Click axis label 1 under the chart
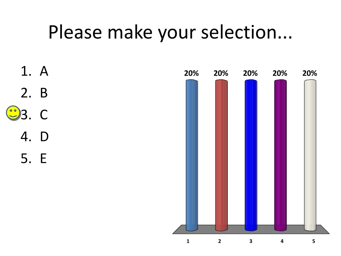Screen dimensions: 341x256 click(188, 241)
